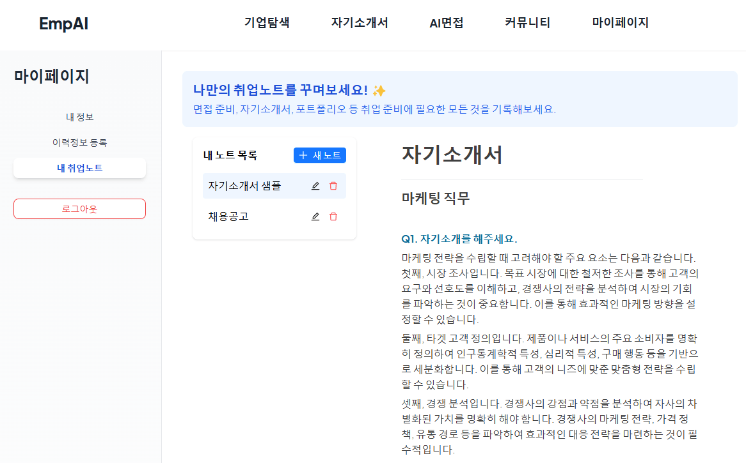Click the 로그아웃 button in the sidebar
Screen dimensions: 746x463
79,208
